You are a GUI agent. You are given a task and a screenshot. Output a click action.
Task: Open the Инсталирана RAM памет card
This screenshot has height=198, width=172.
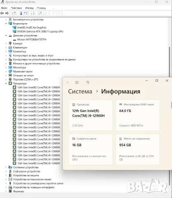(x=138, y=115)
